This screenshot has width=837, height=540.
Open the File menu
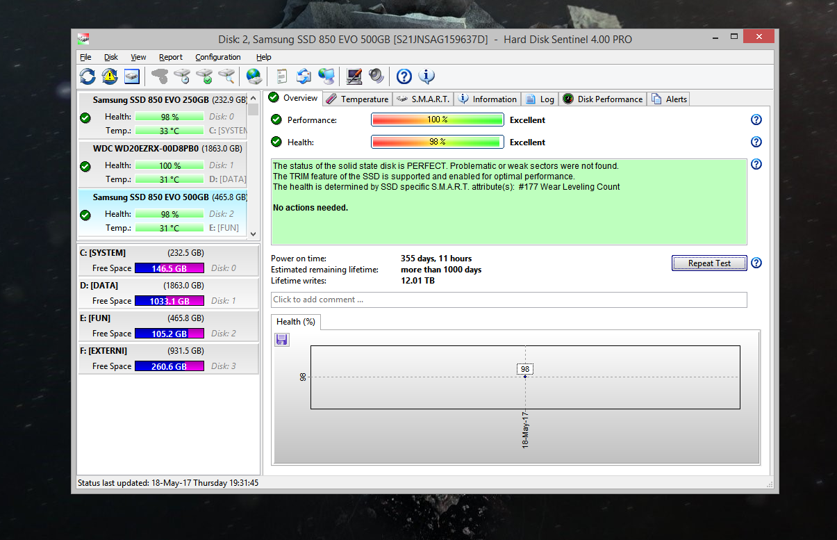(x=85, y=57)
